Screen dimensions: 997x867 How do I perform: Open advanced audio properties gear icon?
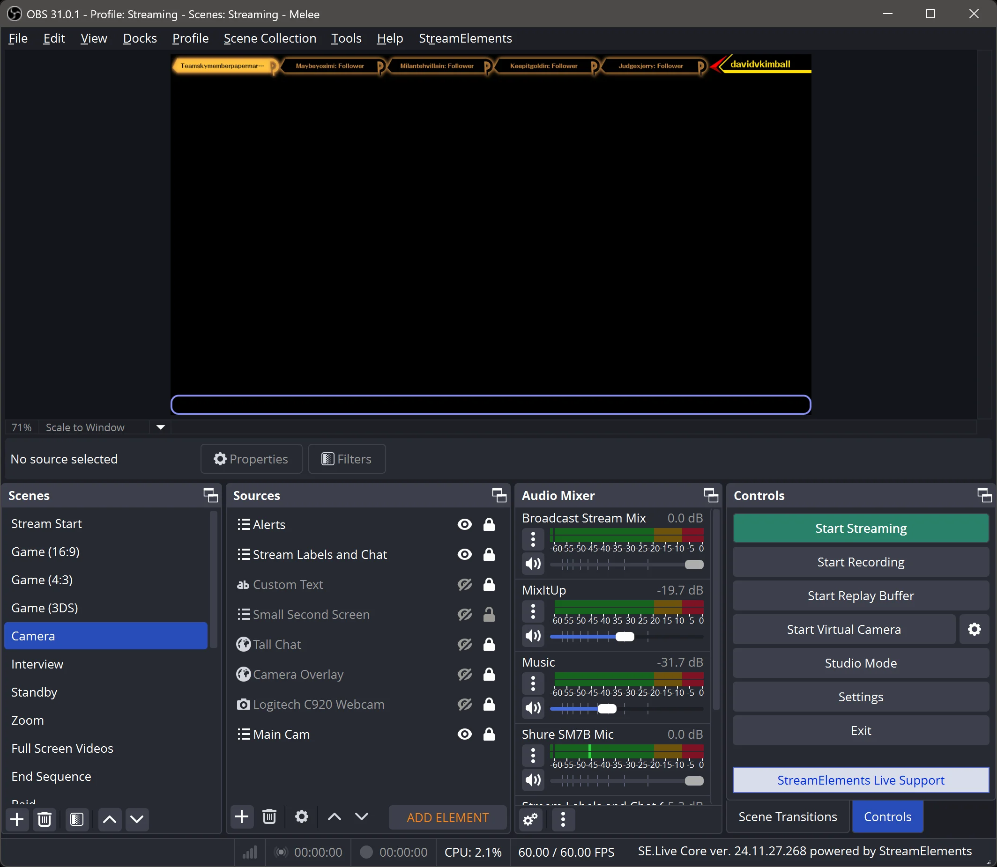[x=530, y=820]
